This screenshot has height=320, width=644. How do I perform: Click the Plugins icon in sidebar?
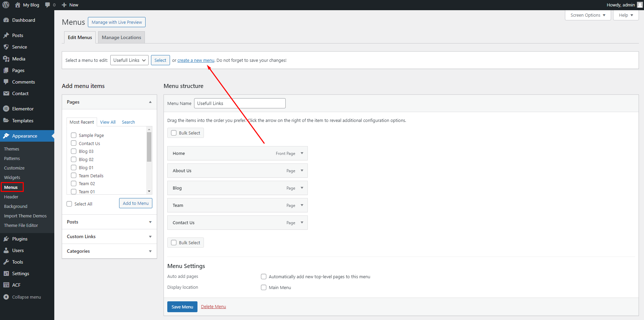6,239
